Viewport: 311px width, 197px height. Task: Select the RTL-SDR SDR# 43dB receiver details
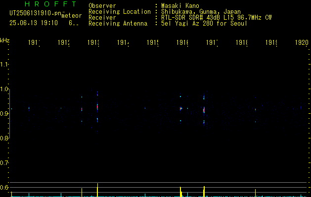[x=217, y=17]
